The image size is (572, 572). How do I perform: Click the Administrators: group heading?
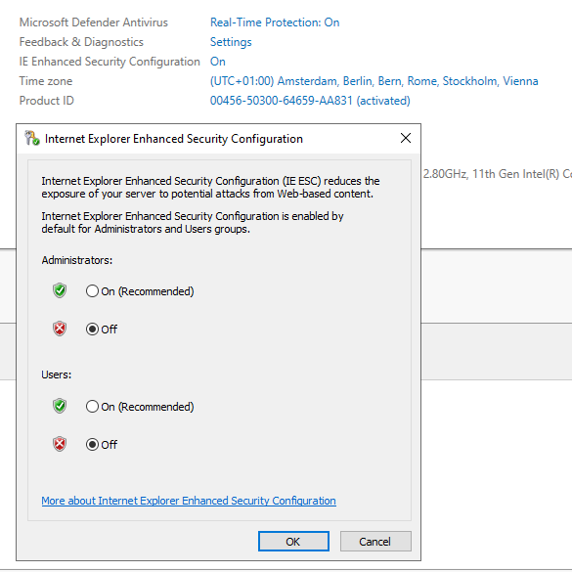[77, 260]
